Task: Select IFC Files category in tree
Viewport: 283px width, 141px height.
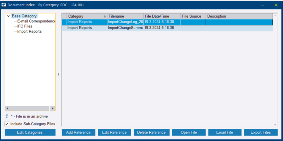Action: click(x=25, y=26)
